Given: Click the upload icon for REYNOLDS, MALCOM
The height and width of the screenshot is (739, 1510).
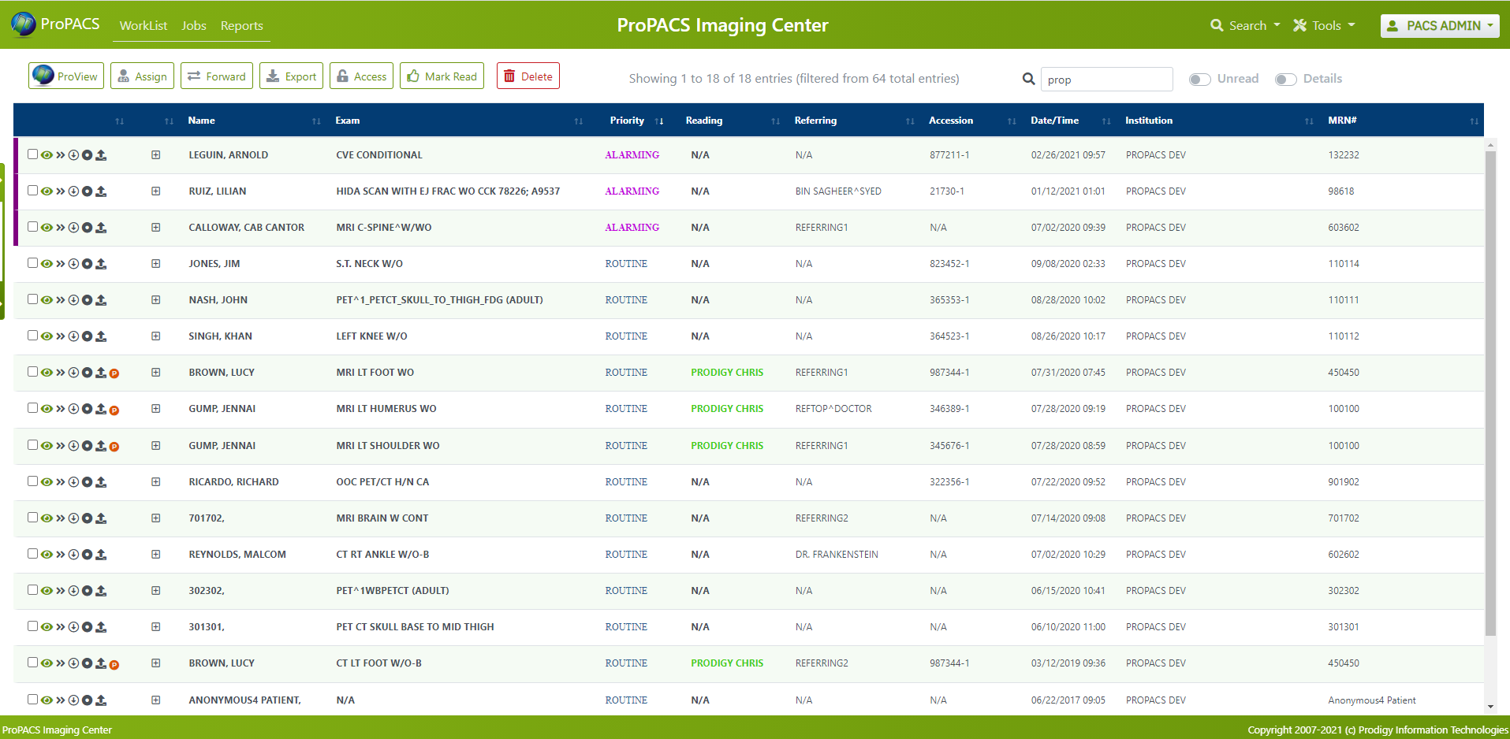Looking at the screenshot, I should pyautogui.click(x=101, y=555).
